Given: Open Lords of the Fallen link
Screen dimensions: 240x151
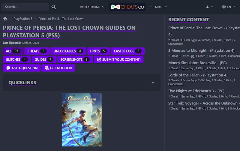Looking at the screenshot, I should click(x=198, y=75).
